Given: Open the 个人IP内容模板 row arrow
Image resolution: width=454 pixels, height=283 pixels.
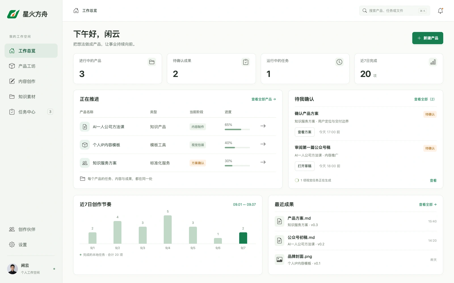Looking at the screenshot, I should 263,144.
